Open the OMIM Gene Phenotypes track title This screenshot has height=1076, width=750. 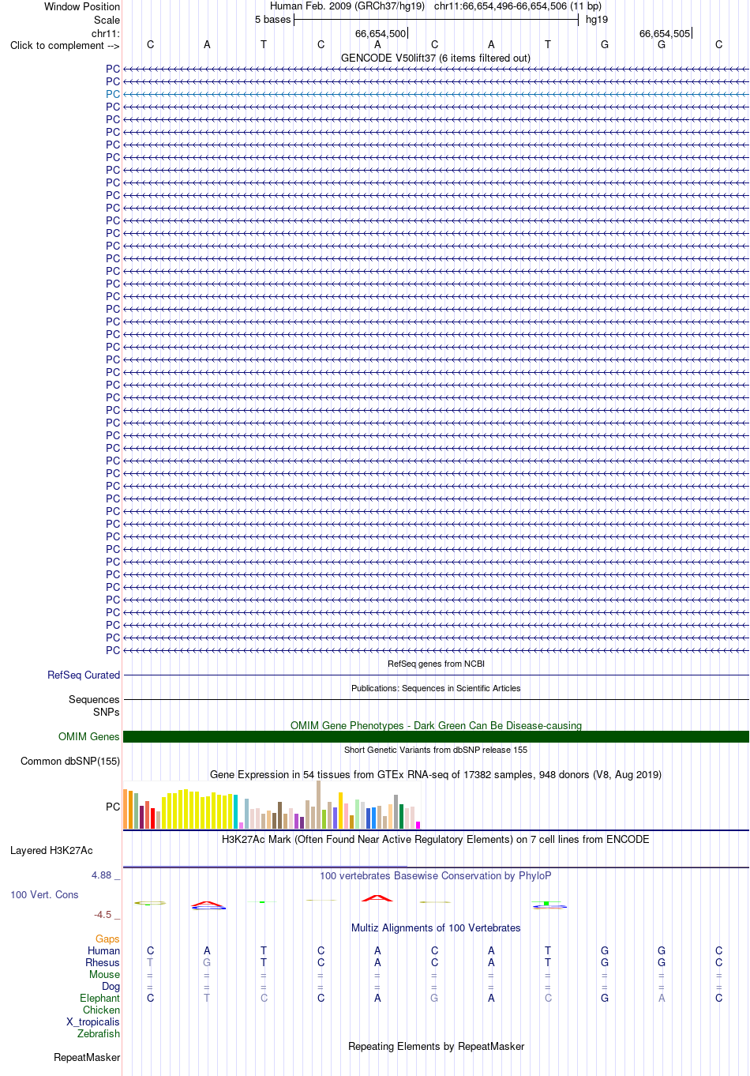point(436,725)
